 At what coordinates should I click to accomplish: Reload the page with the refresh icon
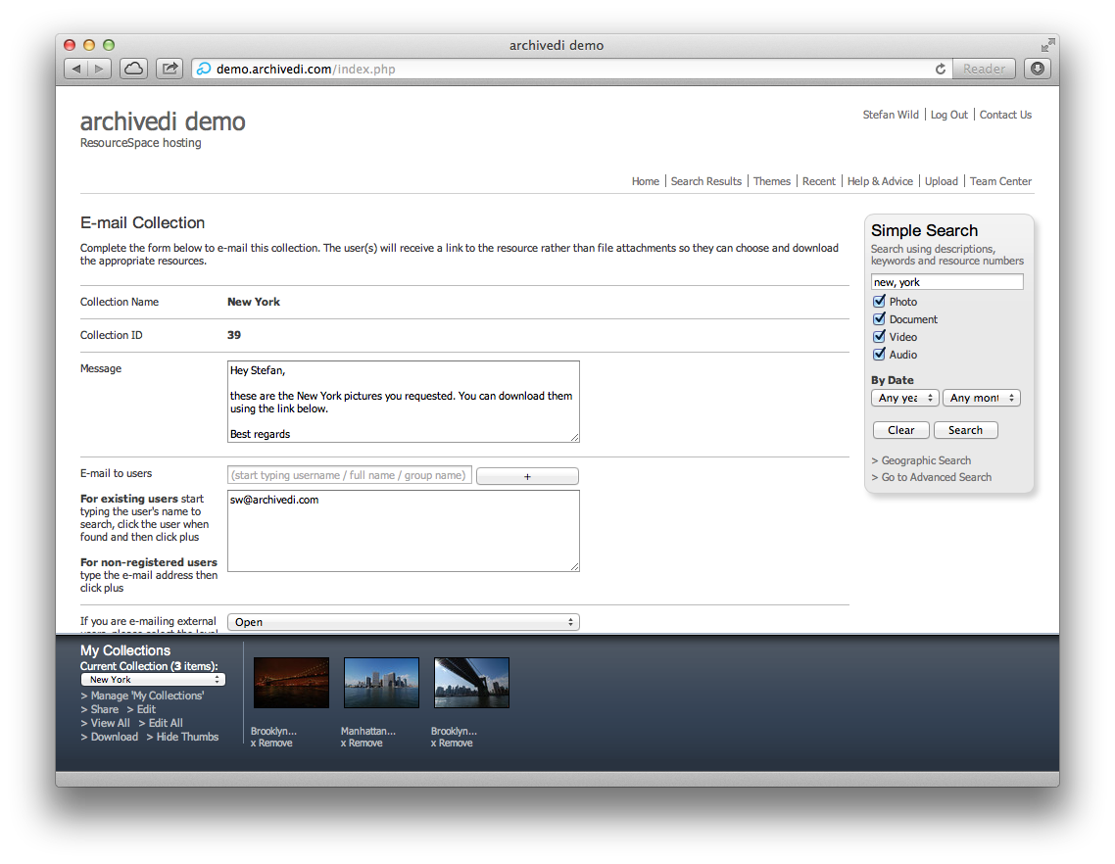(940, 69)
